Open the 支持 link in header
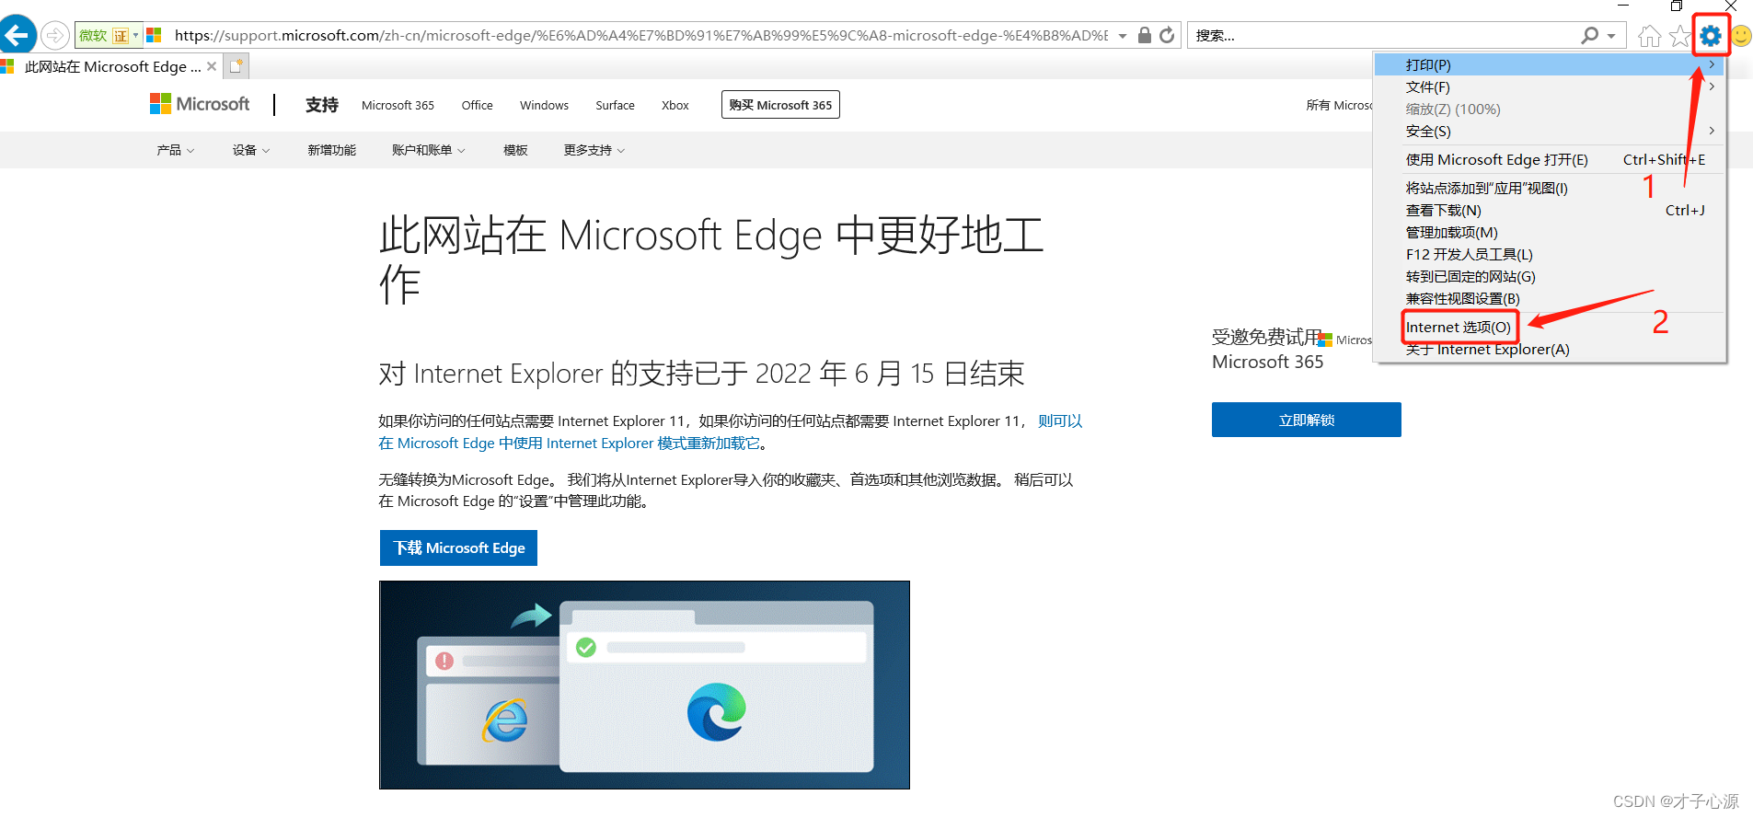The width and height of the screenshot is (1753, 818). 321,105
